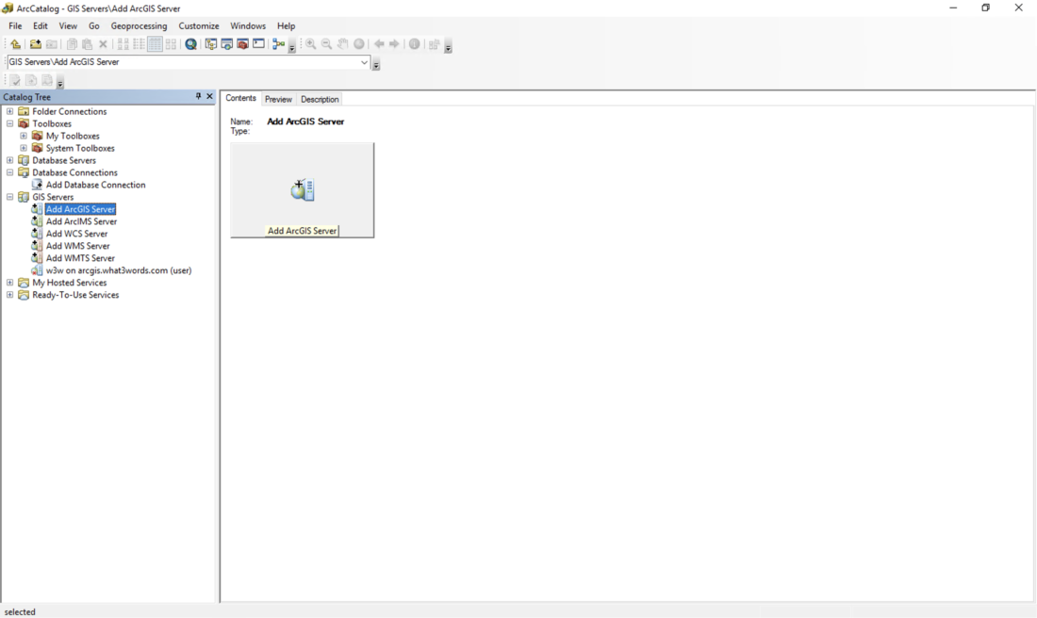Expand the My Hosted Services node
This screenshot has height=618, width=1037.
[10, 283]
